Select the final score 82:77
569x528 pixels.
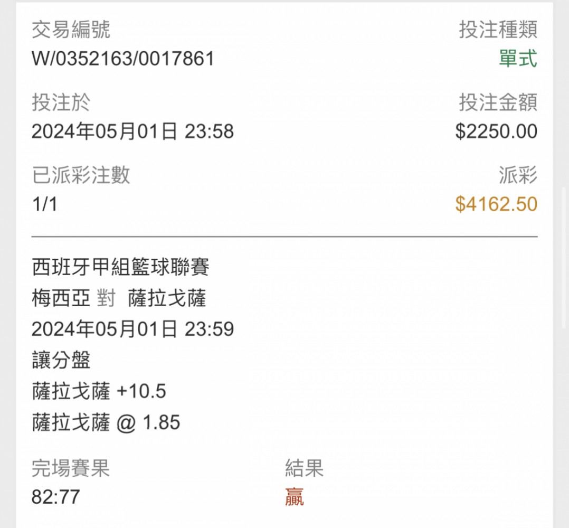tap(55, 497)
